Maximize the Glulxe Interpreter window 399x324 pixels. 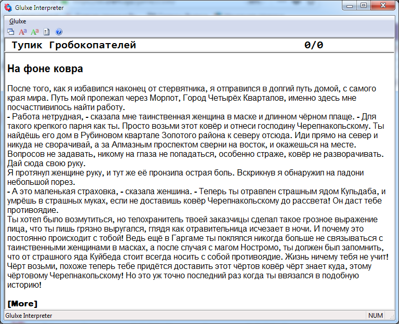point(363,5)
